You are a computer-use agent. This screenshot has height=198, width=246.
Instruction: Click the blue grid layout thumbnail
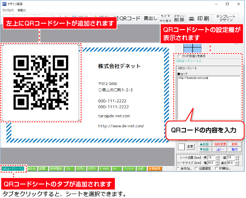point(192,48)
